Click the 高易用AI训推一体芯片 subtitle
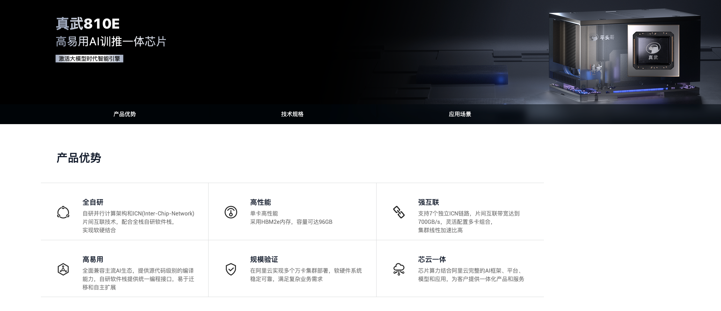This screenshot has height=311, width=721. point(111,41)
